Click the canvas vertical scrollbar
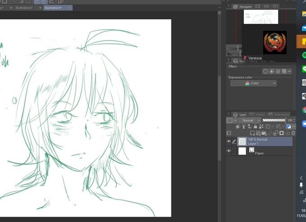 pos(219,118)
